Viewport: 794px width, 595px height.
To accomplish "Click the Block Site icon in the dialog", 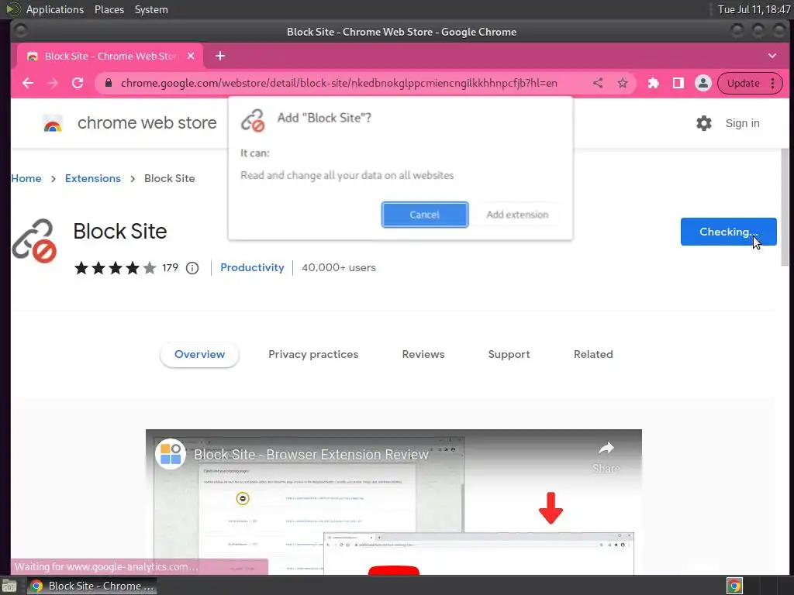I will (253, 120).
